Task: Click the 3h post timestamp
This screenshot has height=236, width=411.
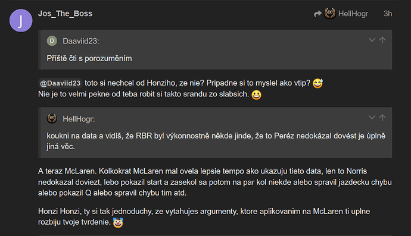Action: pos(388,14)
